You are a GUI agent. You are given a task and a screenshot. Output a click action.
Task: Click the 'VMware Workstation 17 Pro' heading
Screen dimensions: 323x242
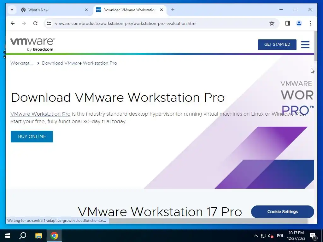(160, 211)
